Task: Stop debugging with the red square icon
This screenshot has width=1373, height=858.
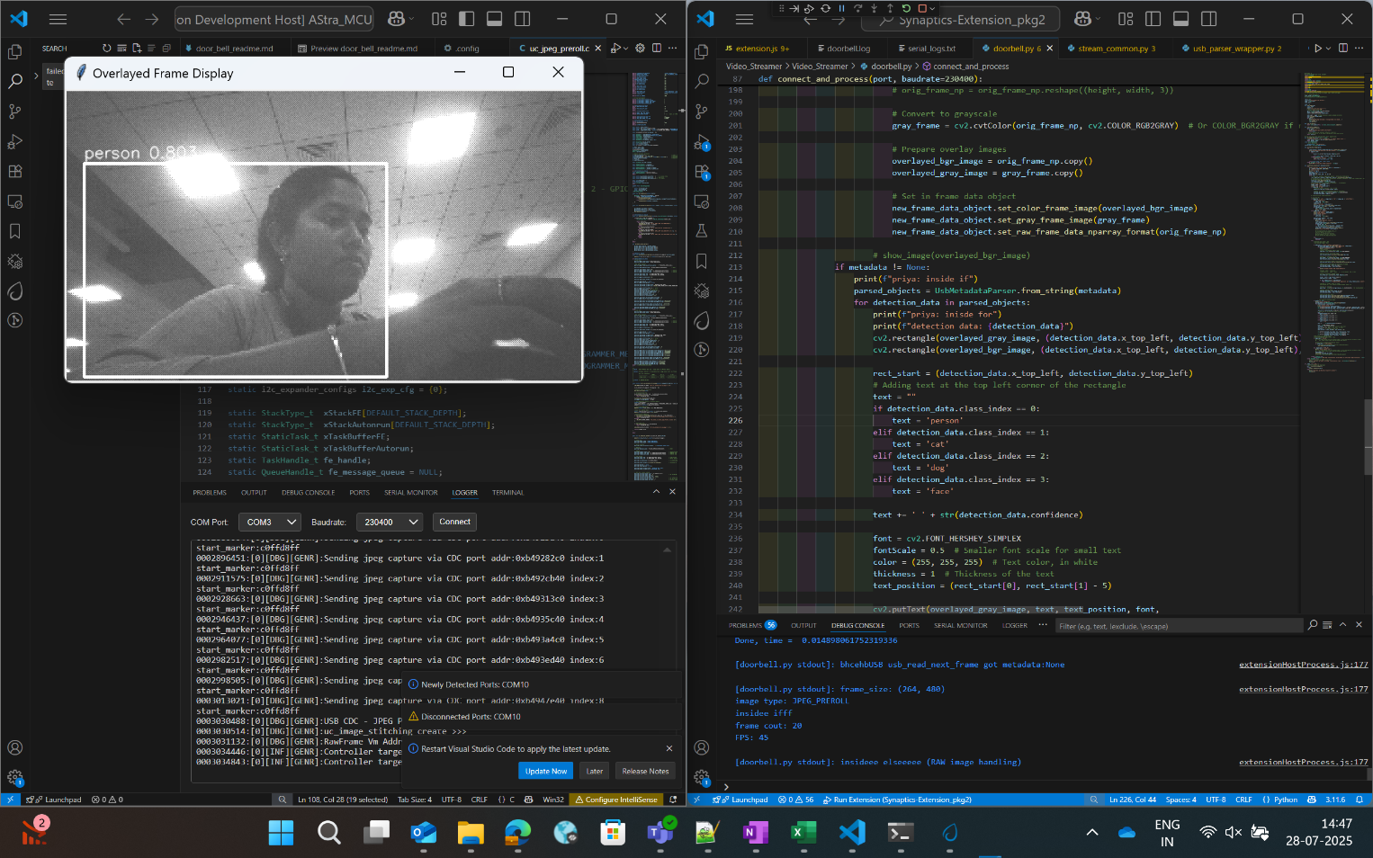Action: (921, 8)
